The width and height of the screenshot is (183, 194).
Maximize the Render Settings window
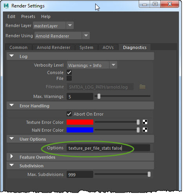(155, 4)
